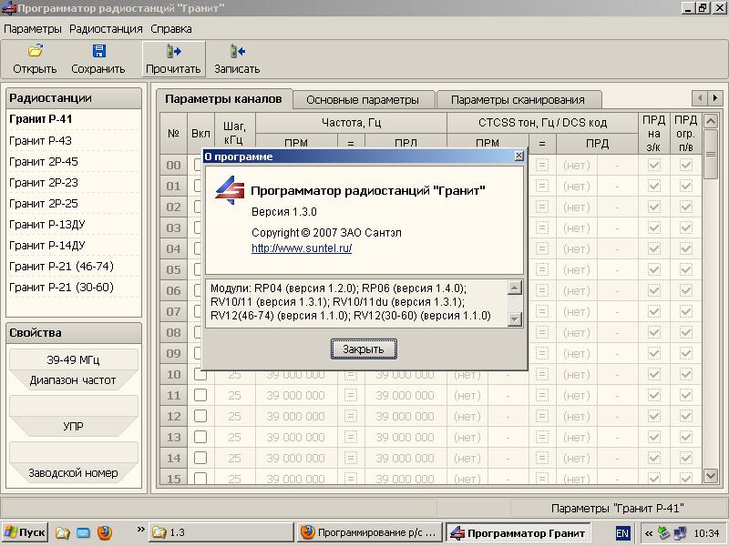Click frequency copy '=' icon in row 13

pyautogui.click(x=351, y=437)
